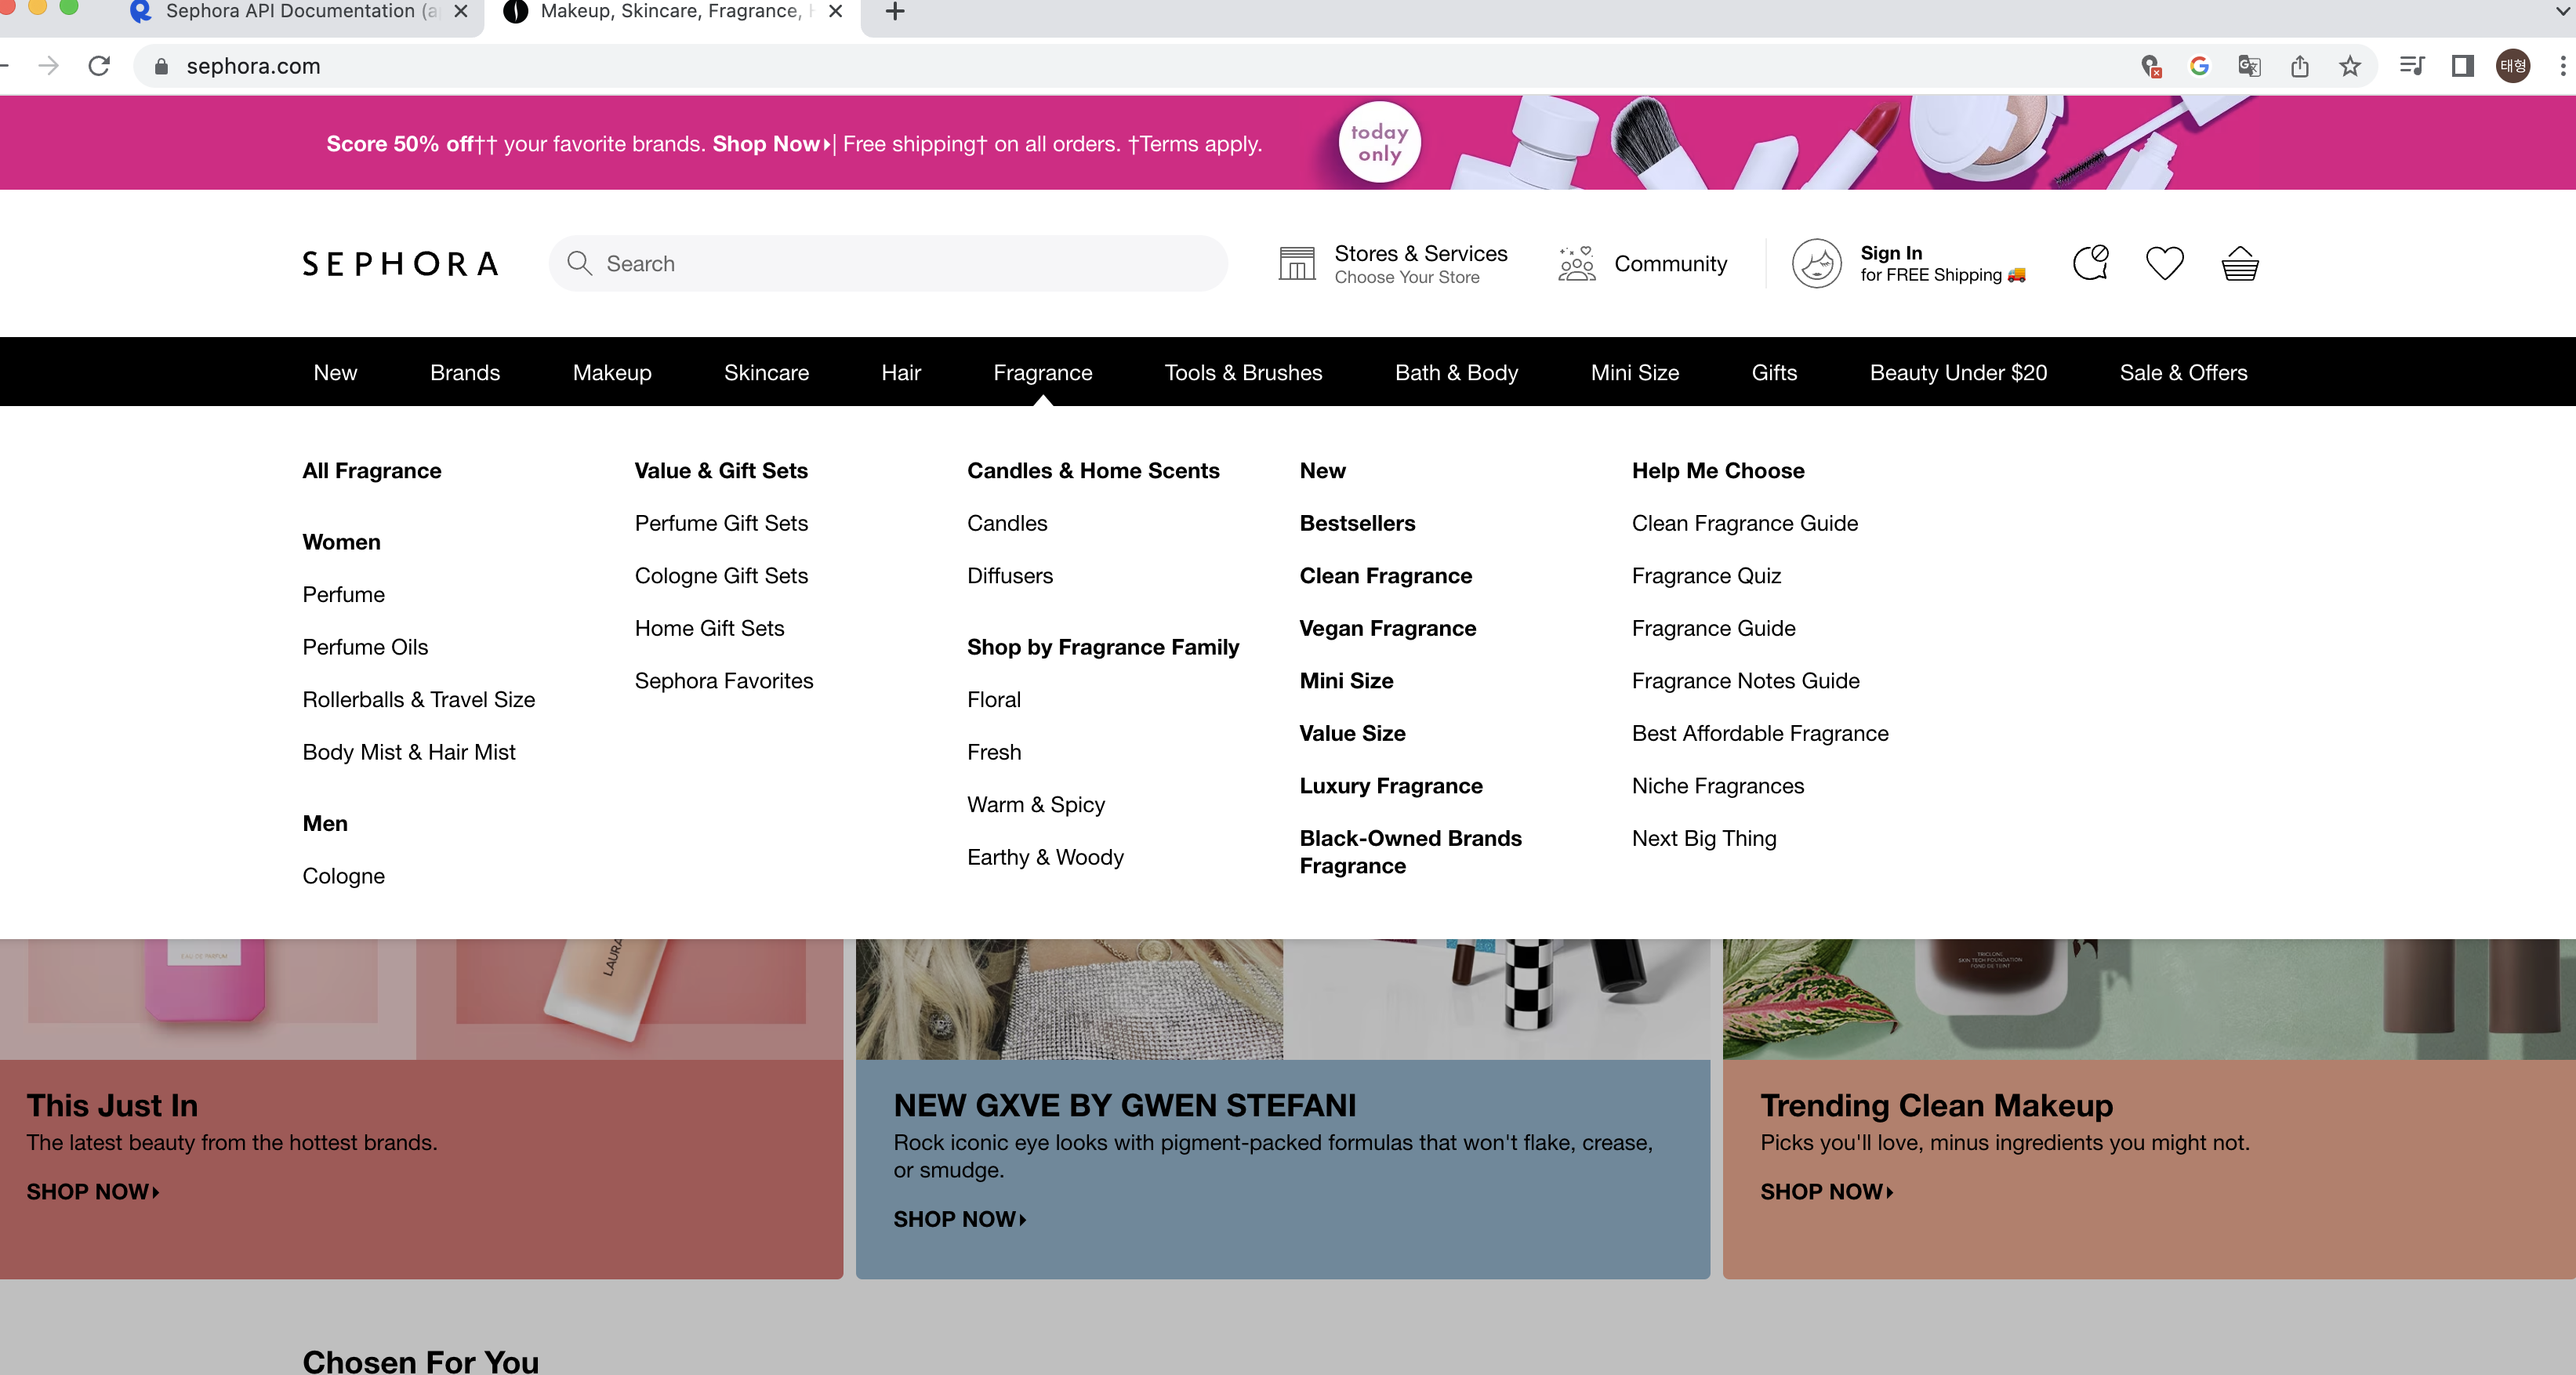Click the Loves heart icon

(2164, 264)
